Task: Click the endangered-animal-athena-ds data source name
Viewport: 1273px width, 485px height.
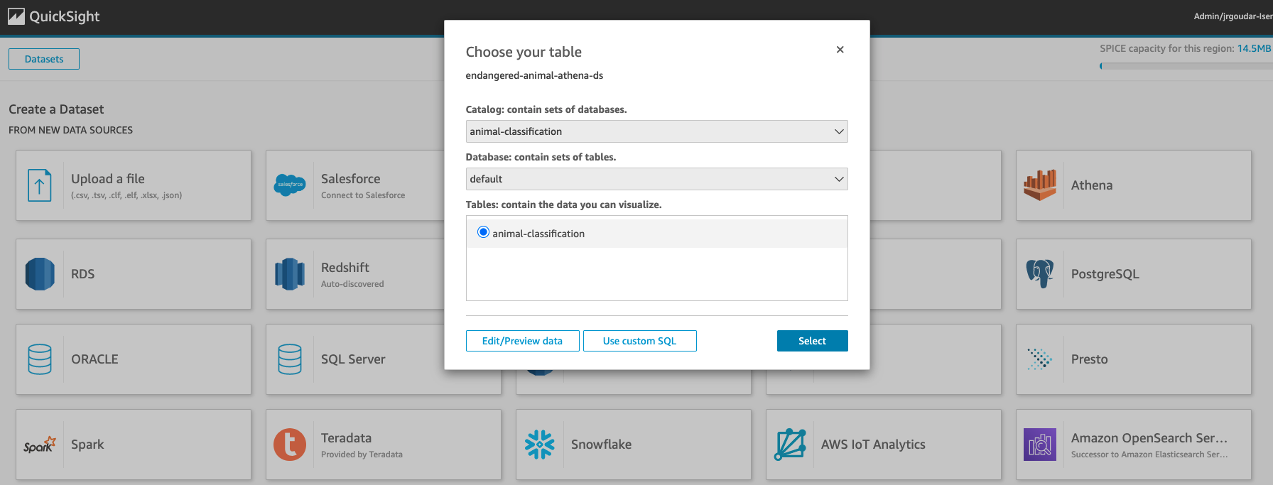Action: pyautogui.click(x=534, y=75)
